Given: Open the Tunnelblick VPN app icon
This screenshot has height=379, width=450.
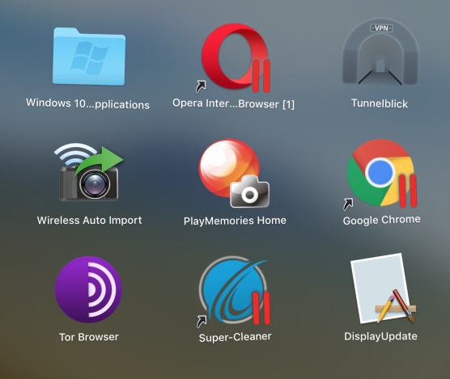Looking at the screenshot, I should coord(380,53).
